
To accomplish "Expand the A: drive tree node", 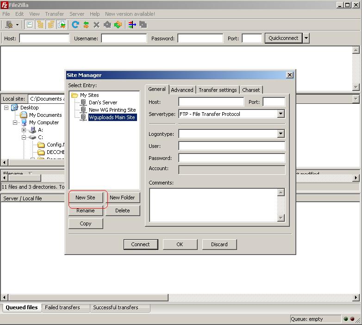I will [x=24, y=130].
